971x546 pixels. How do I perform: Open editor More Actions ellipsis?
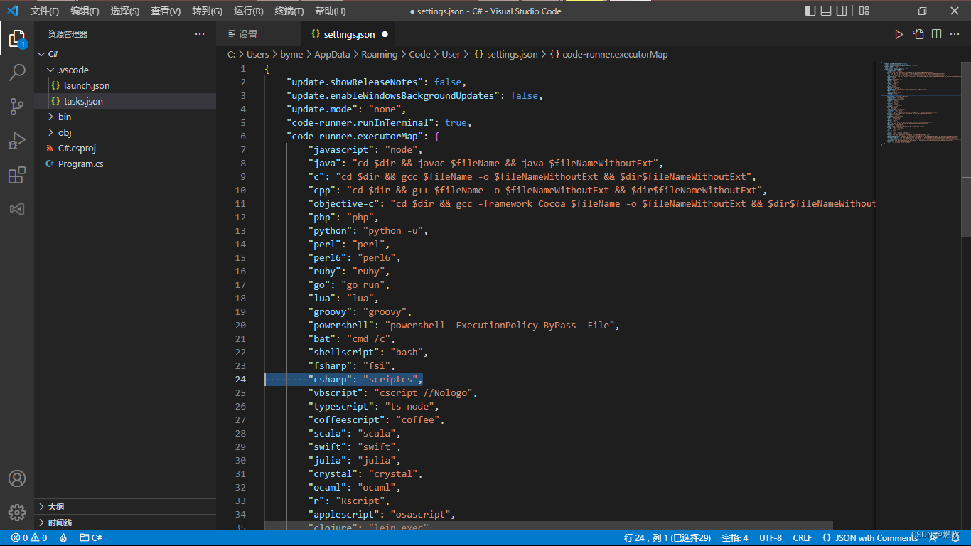click(956, 34)
